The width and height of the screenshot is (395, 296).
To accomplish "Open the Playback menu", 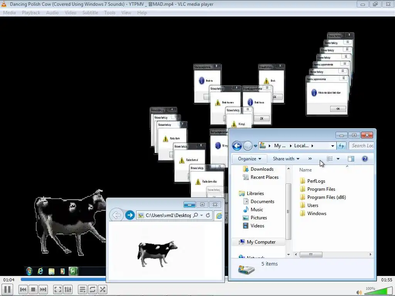I will tap(31, 13).
